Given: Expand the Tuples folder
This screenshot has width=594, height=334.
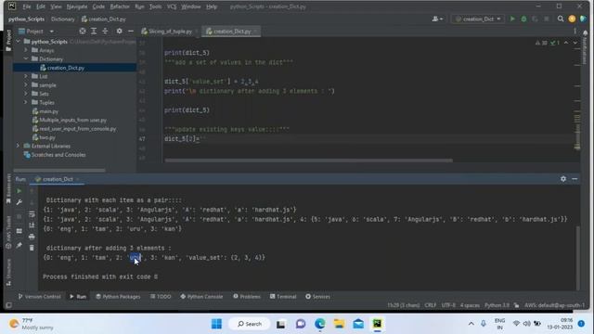Looking at the screenshot, I should [26, 102].
